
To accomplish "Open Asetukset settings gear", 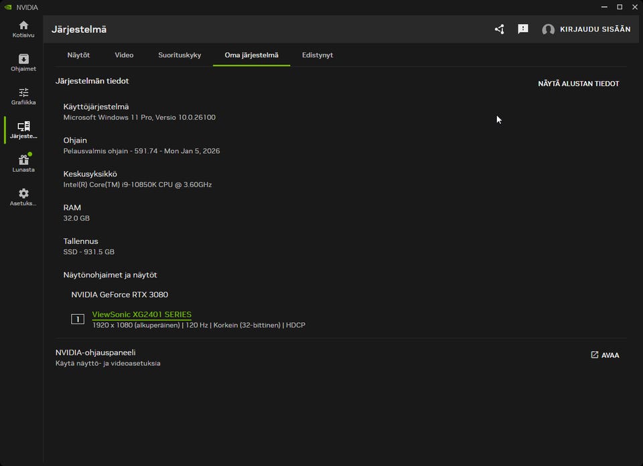I will point(23,197).
